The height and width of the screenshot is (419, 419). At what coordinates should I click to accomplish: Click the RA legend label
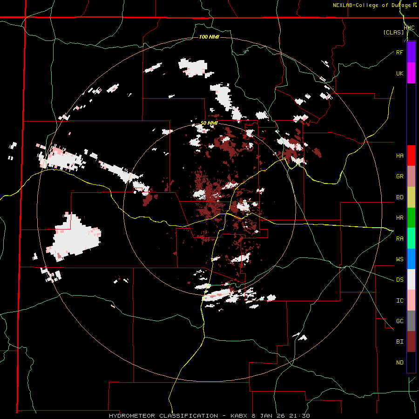point(399,239)
